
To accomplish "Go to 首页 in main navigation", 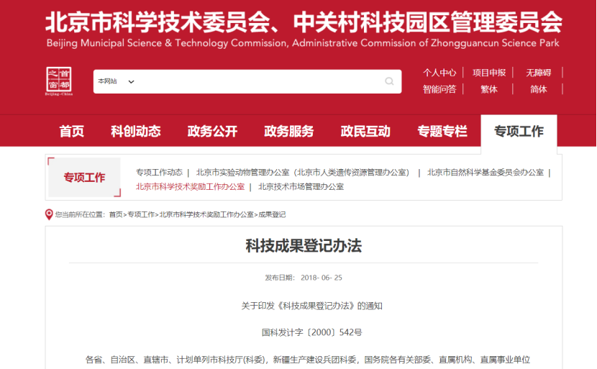I will tap(72, 131).
